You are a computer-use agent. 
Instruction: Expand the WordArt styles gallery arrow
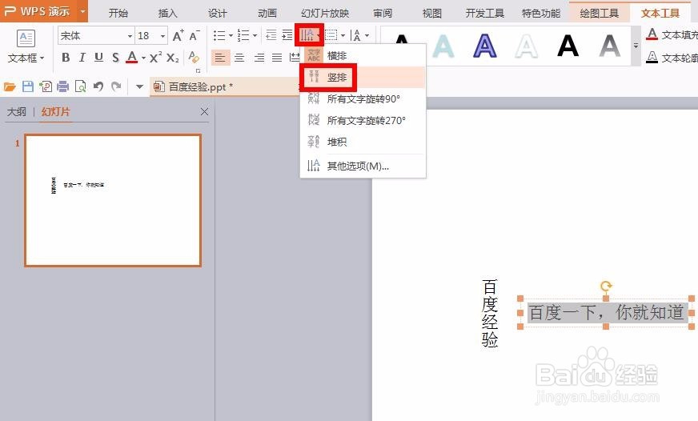[636, 46]
